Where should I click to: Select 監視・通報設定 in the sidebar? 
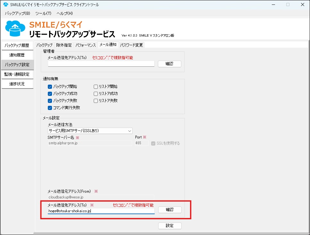coord(17,74)
